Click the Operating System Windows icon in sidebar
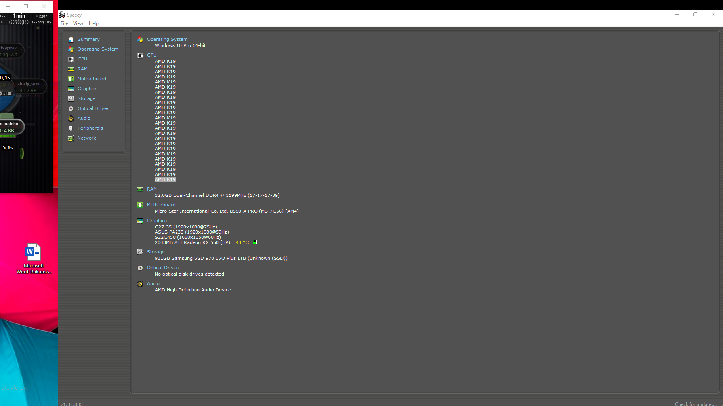This screenshot has width=723, height=406. (x=71, y=49)
